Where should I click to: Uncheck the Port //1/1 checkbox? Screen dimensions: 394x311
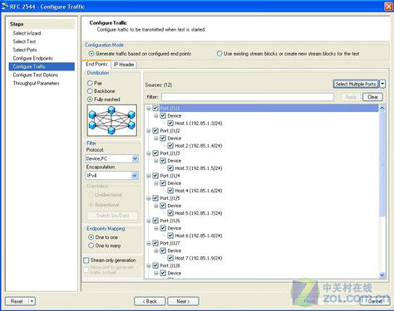click(155, 108)
